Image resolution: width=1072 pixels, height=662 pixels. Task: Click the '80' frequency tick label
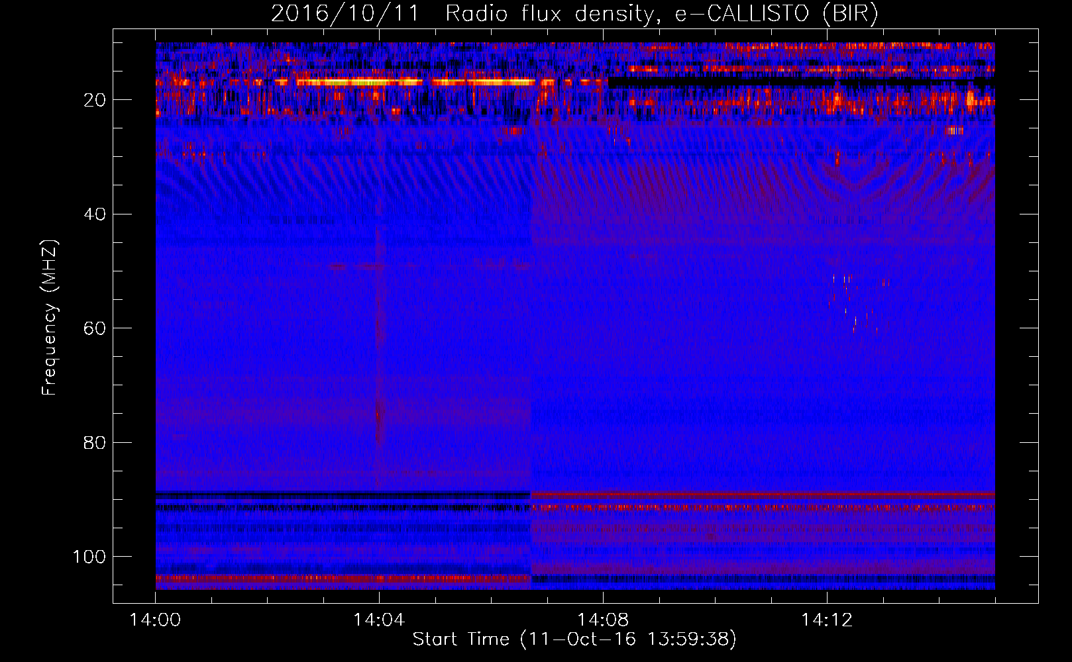95,443
